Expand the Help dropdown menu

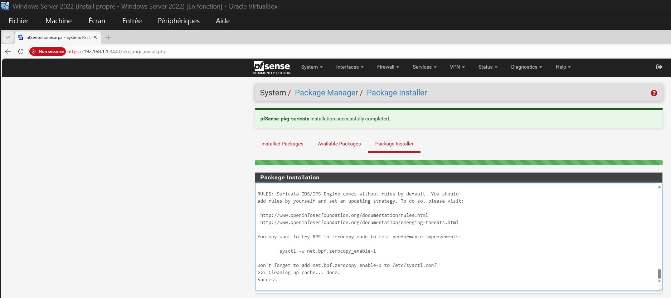pos(563,67)
